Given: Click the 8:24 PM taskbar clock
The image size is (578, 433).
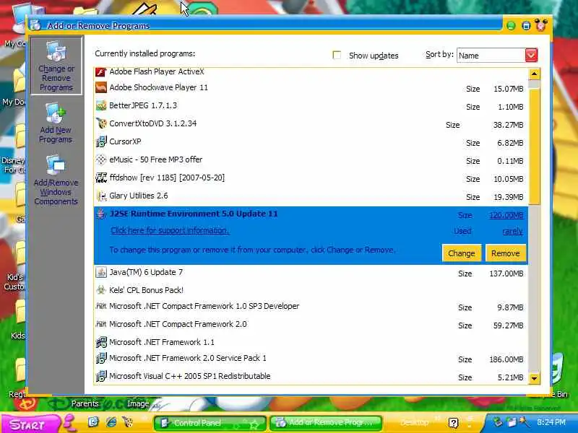Looking at the screenshot, I should point(551,422).
